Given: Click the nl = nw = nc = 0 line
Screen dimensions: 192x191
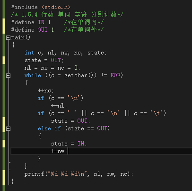Looking at the screenshot, I should (52, 68).
